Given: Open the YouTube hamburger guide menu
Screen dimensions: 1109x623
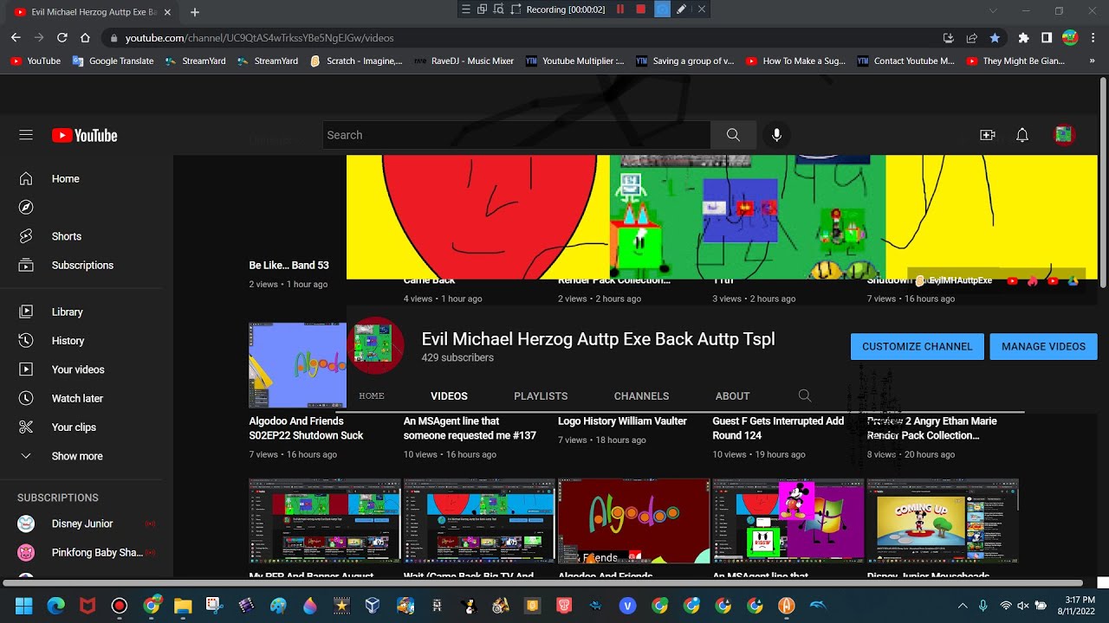Looking at the screenshot, I should point(26,135).
